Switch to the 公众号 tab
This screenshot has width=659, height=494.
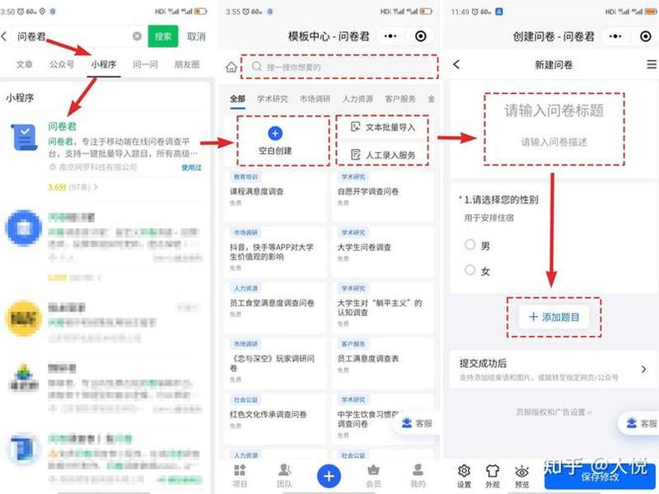tap(62, 64)
